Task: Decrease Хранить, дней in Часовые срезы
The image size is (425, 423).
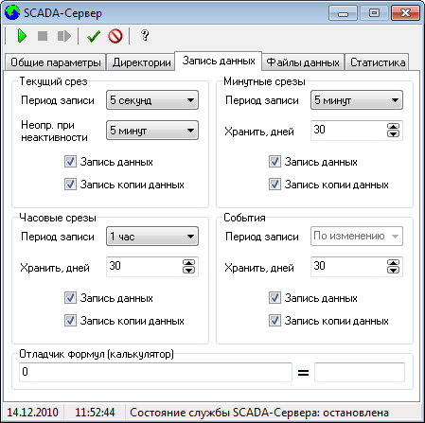Action: click(188, 270)
